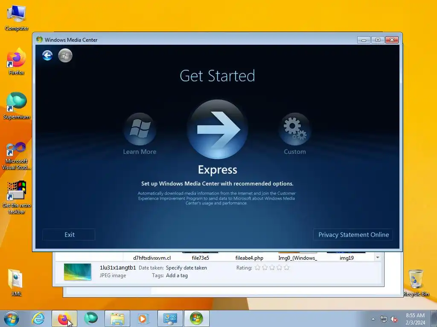This screenshot has height=327, width=437.
Task: Show hidden tray icons arrow
Action: [x=373, y=319]
